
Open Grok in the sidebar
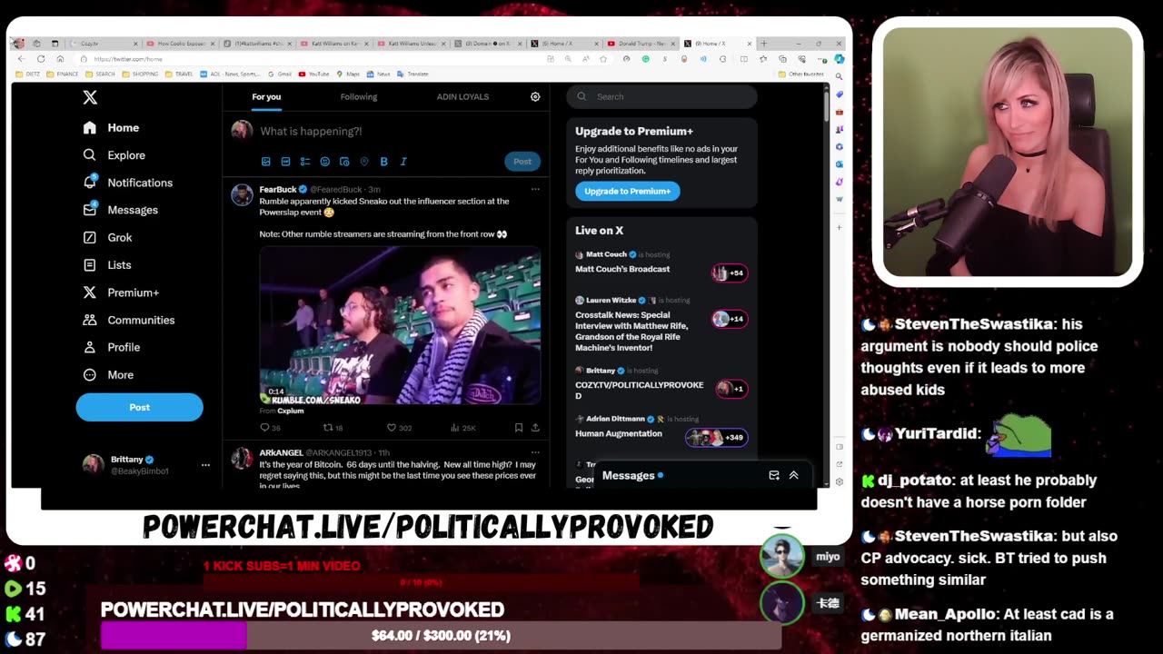point(107,237)
